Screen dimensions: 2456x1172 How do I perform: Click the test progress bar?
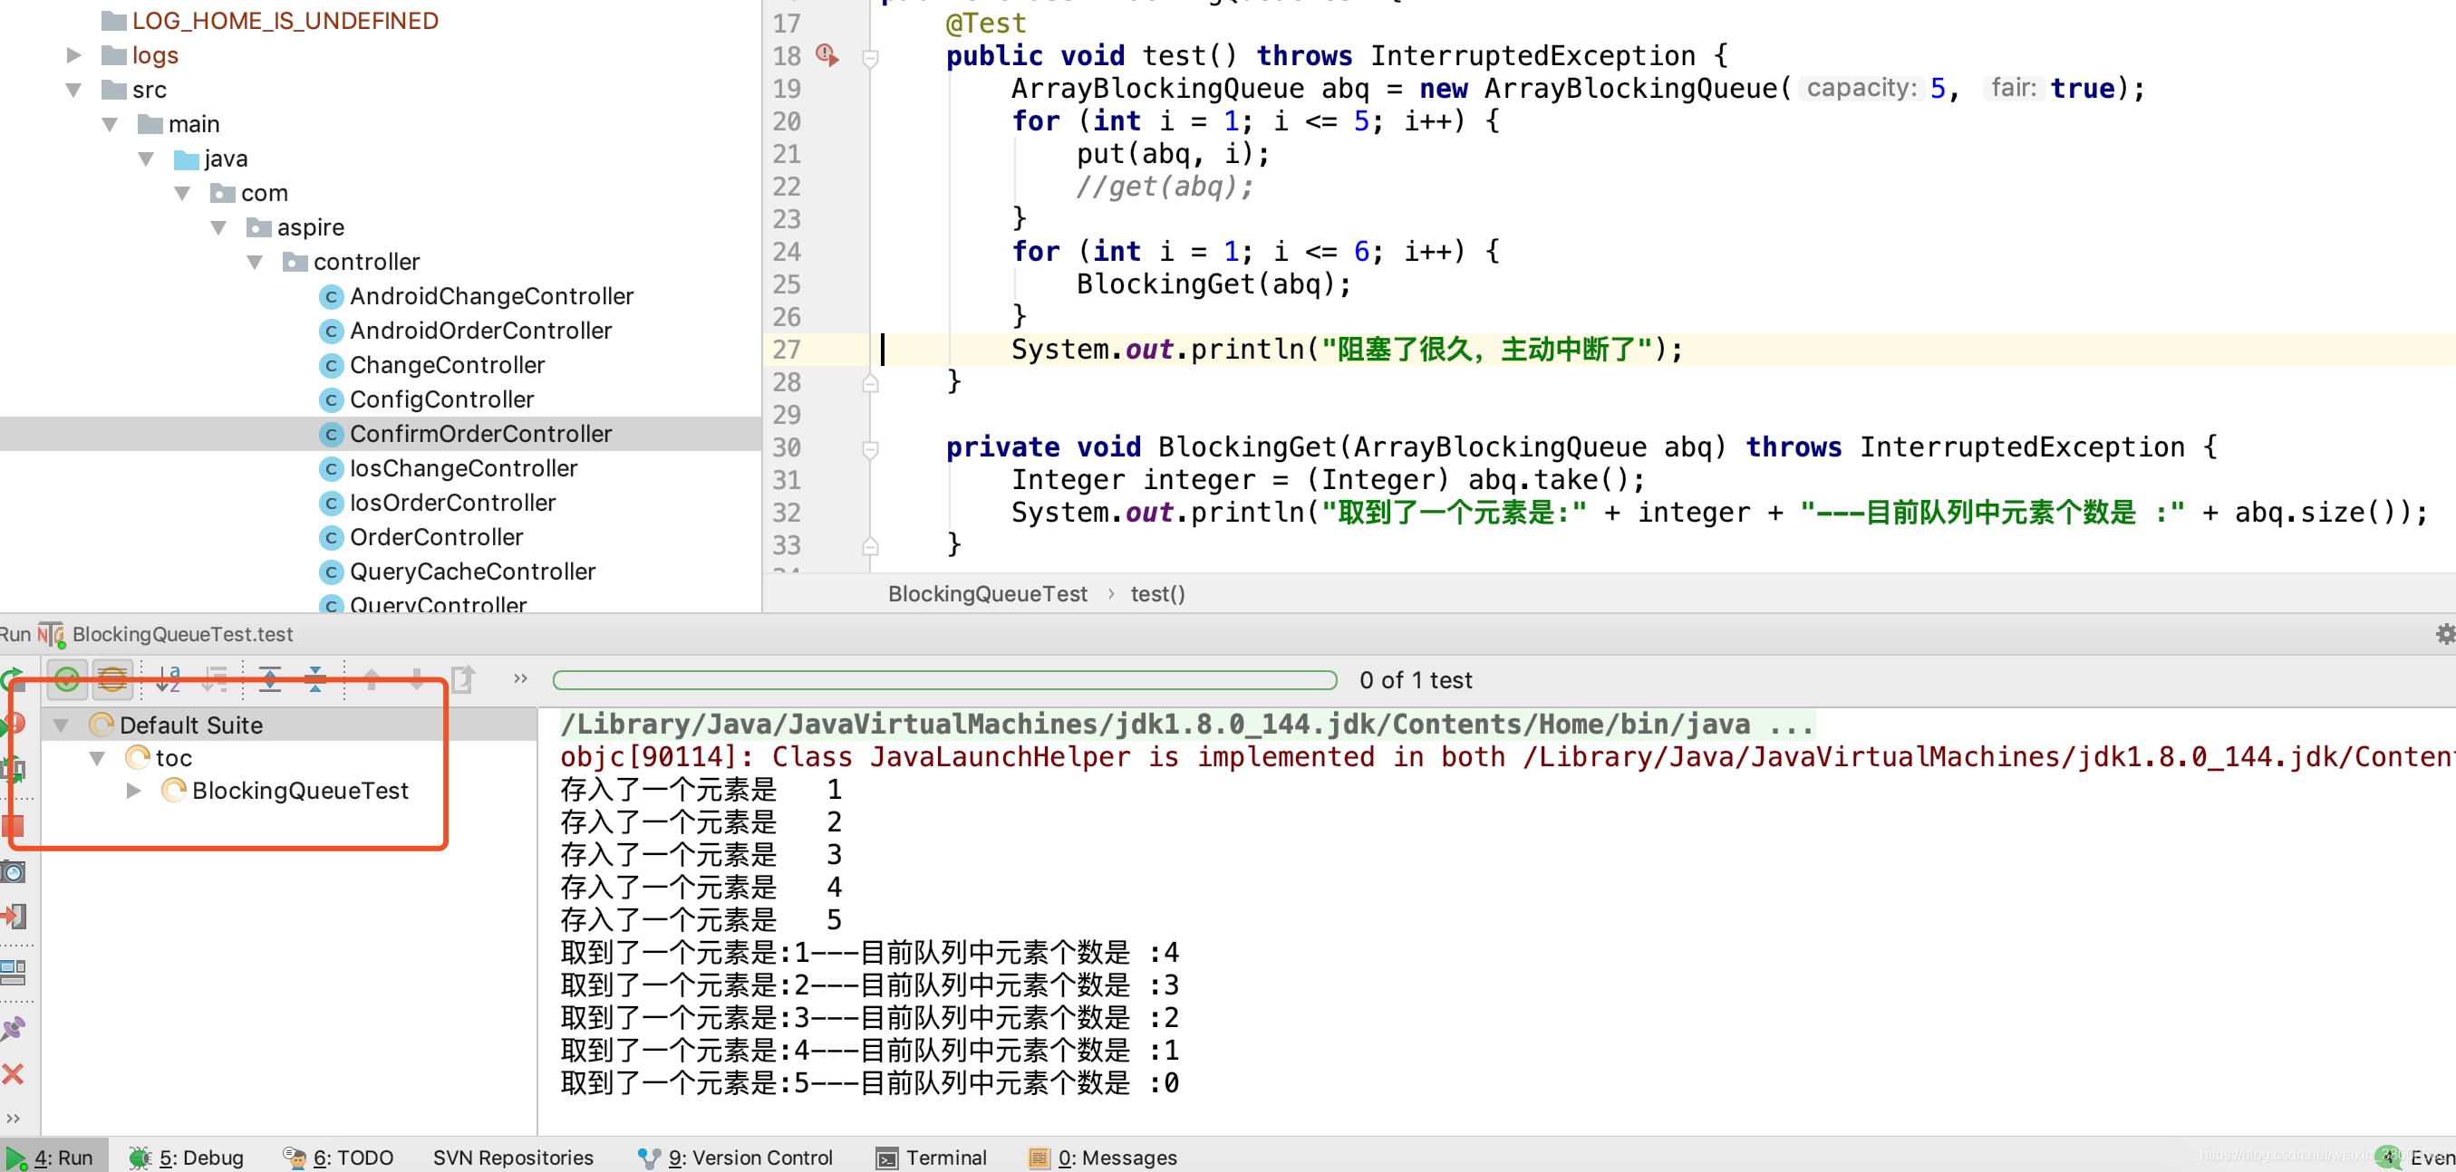tap(943, 679)
